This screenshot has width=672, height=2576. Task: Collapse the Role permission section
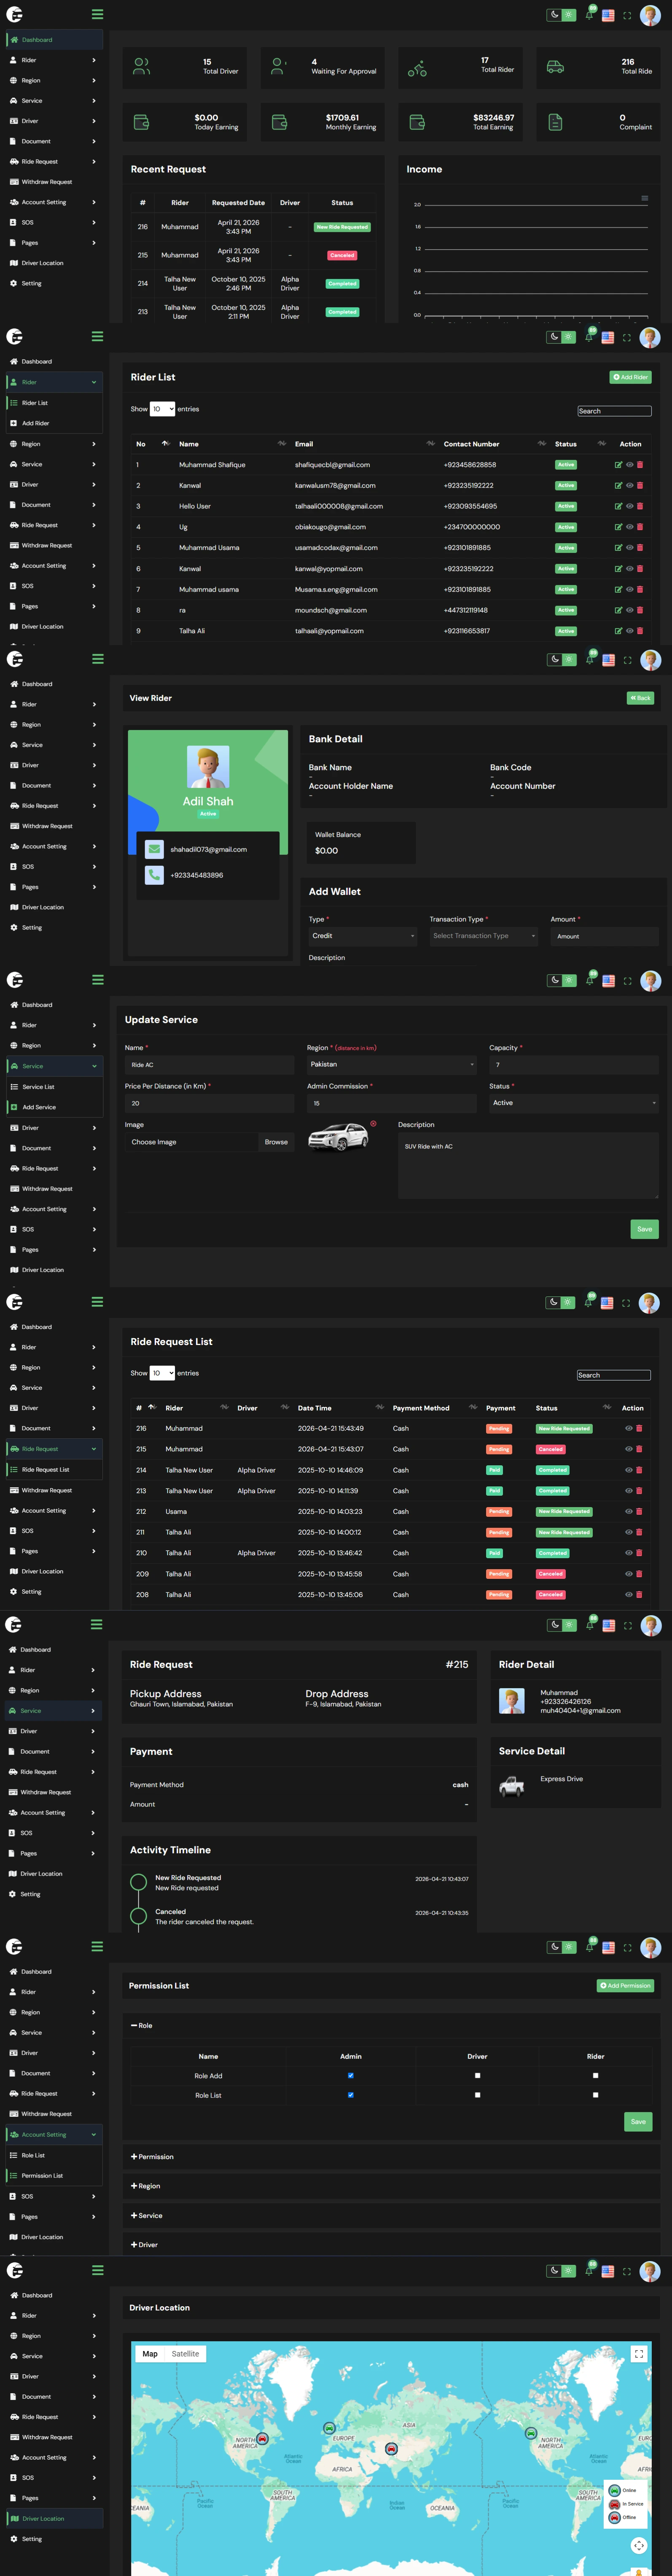(x=142, y=2025)
